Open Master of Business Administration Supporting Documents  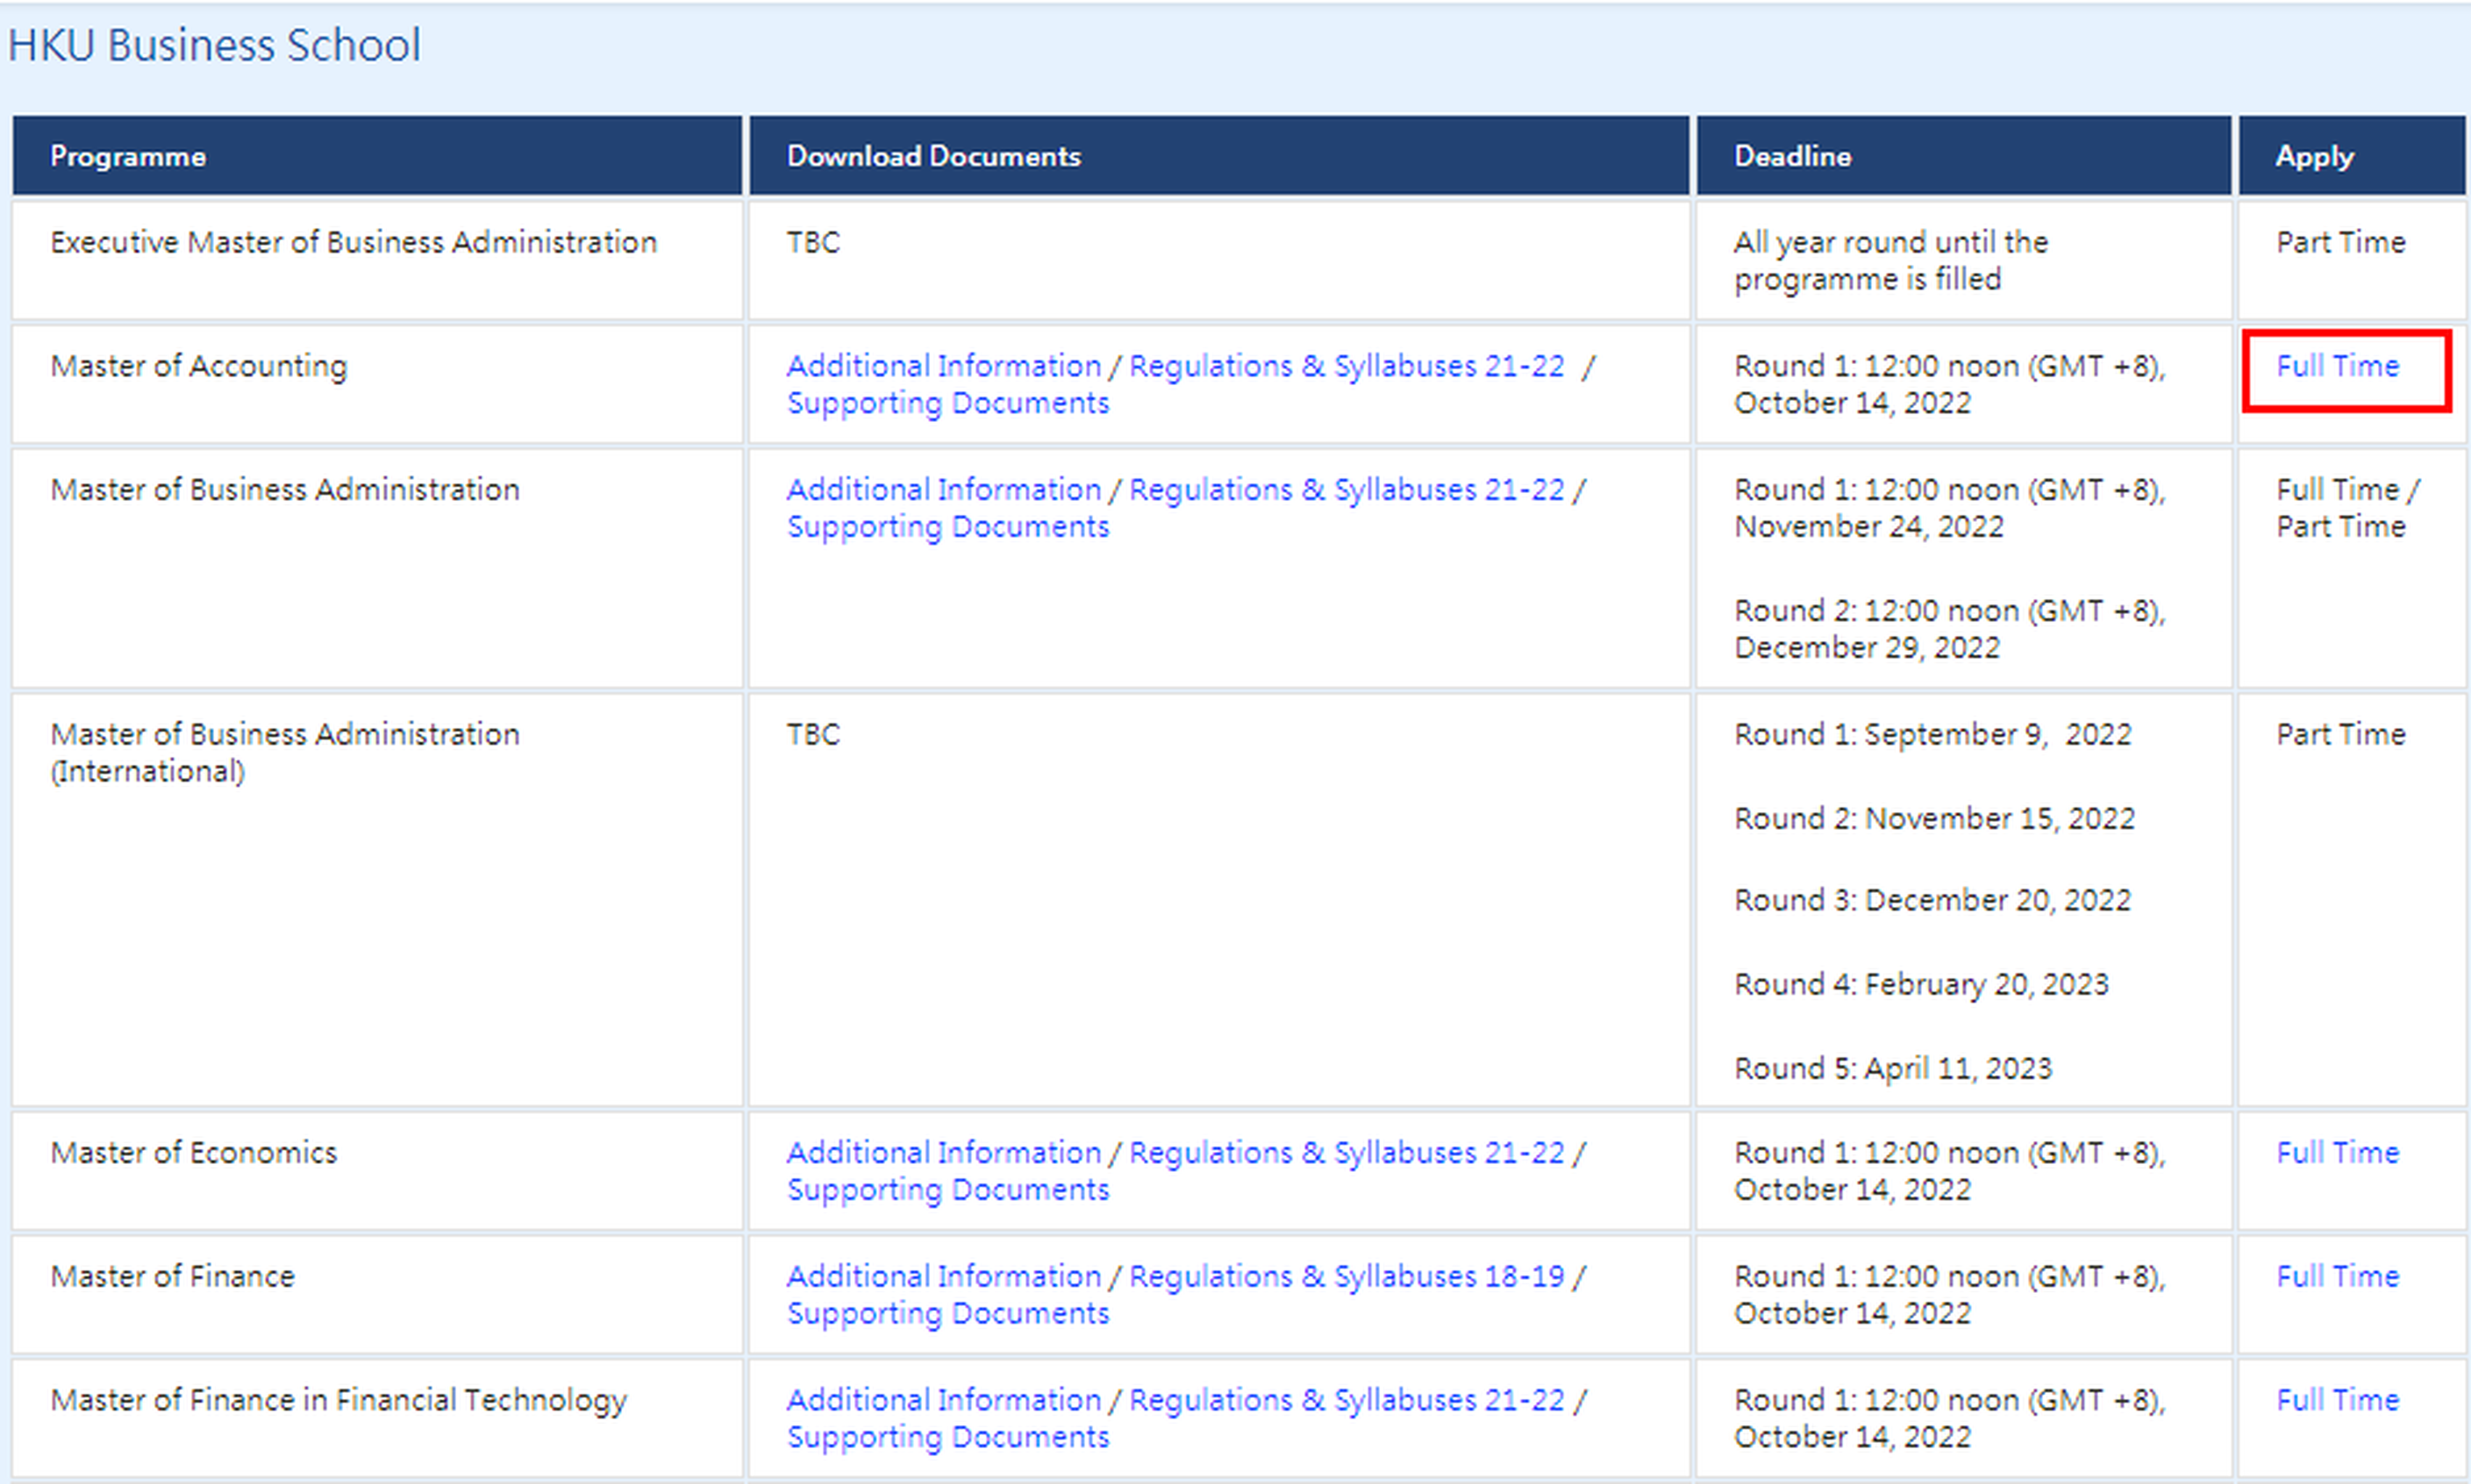pyautogui.click(x=948, y=527)
